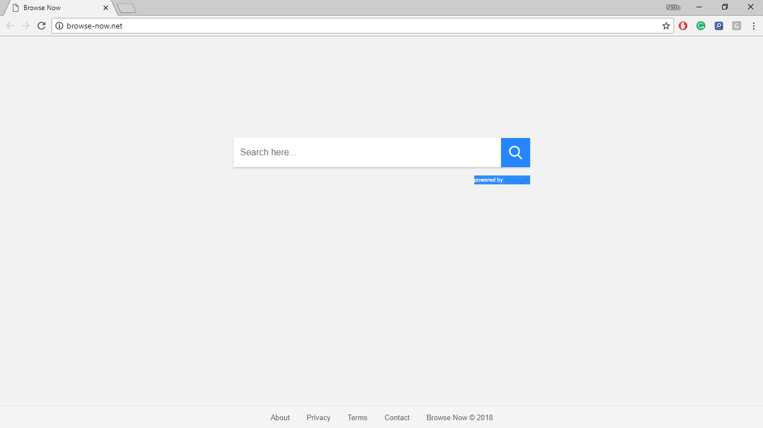Click the Terms footer link
The image size is (763, 428).
coord(357,417)
